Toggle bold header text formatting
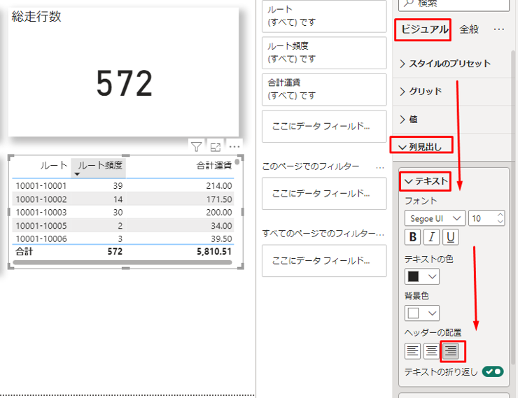This screenshot has width=518, height=398. point(413,237)
